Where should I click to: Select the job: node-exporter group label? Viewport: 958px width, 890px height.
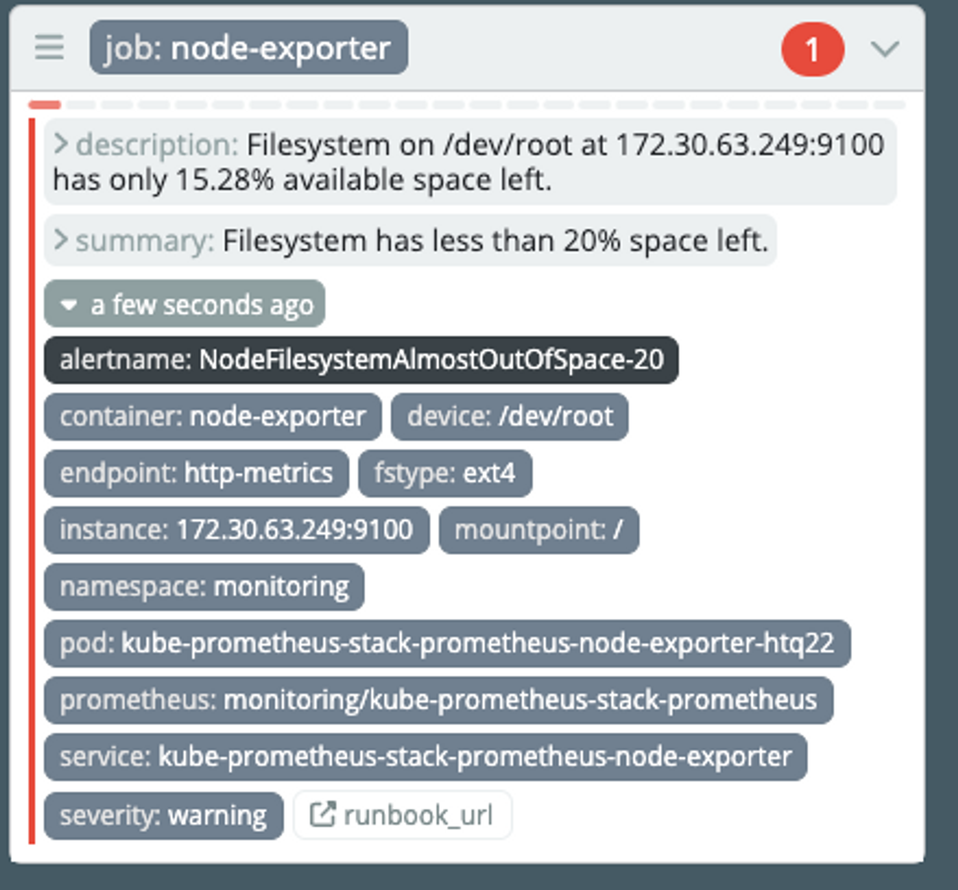(249, 48)
